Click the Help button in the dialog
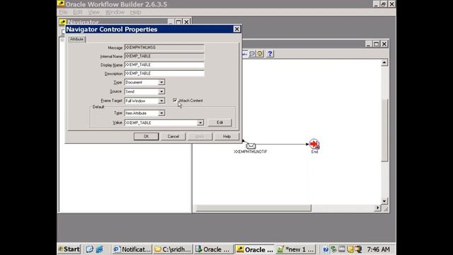453x255 pixels. point(226,137)
